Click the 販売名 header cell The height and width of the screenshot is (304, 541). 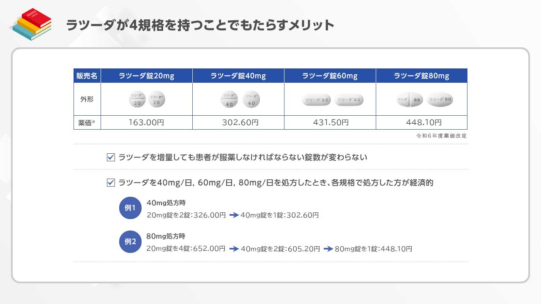pos(87,76)
